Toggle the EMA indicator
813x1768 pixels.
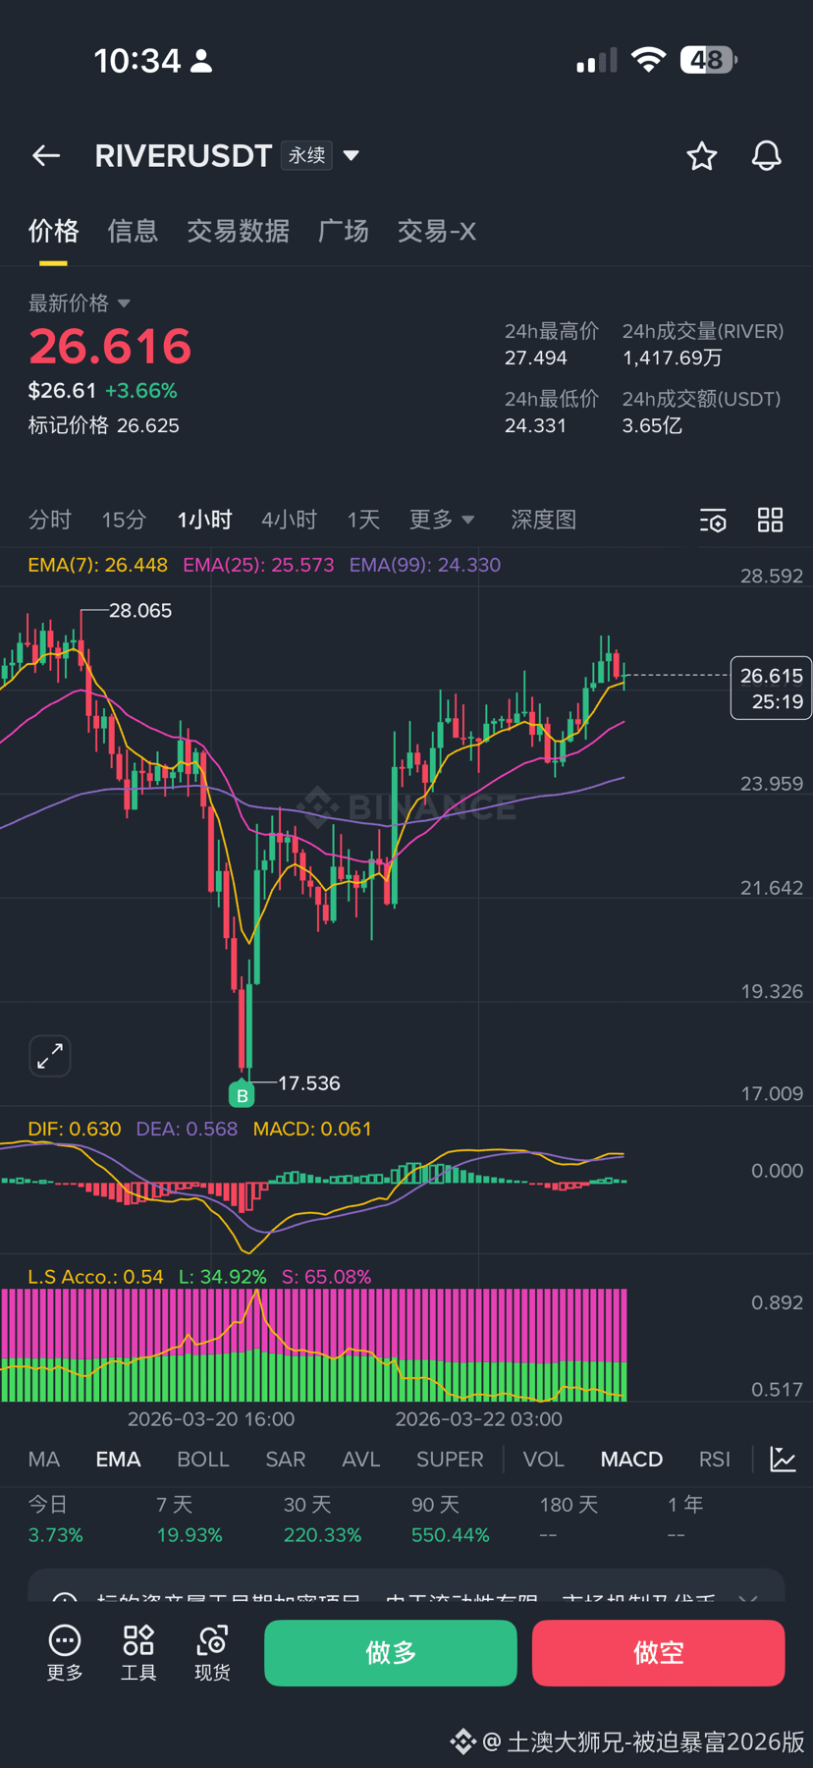click(118, 1459)
